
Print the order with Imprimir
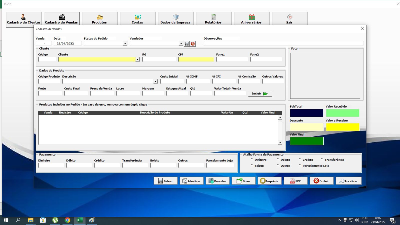(269, 181)
